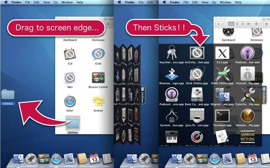This screenshot has width=270, height=168.
Task: Go back in the right Finder window
Action: tap(218, 24)
